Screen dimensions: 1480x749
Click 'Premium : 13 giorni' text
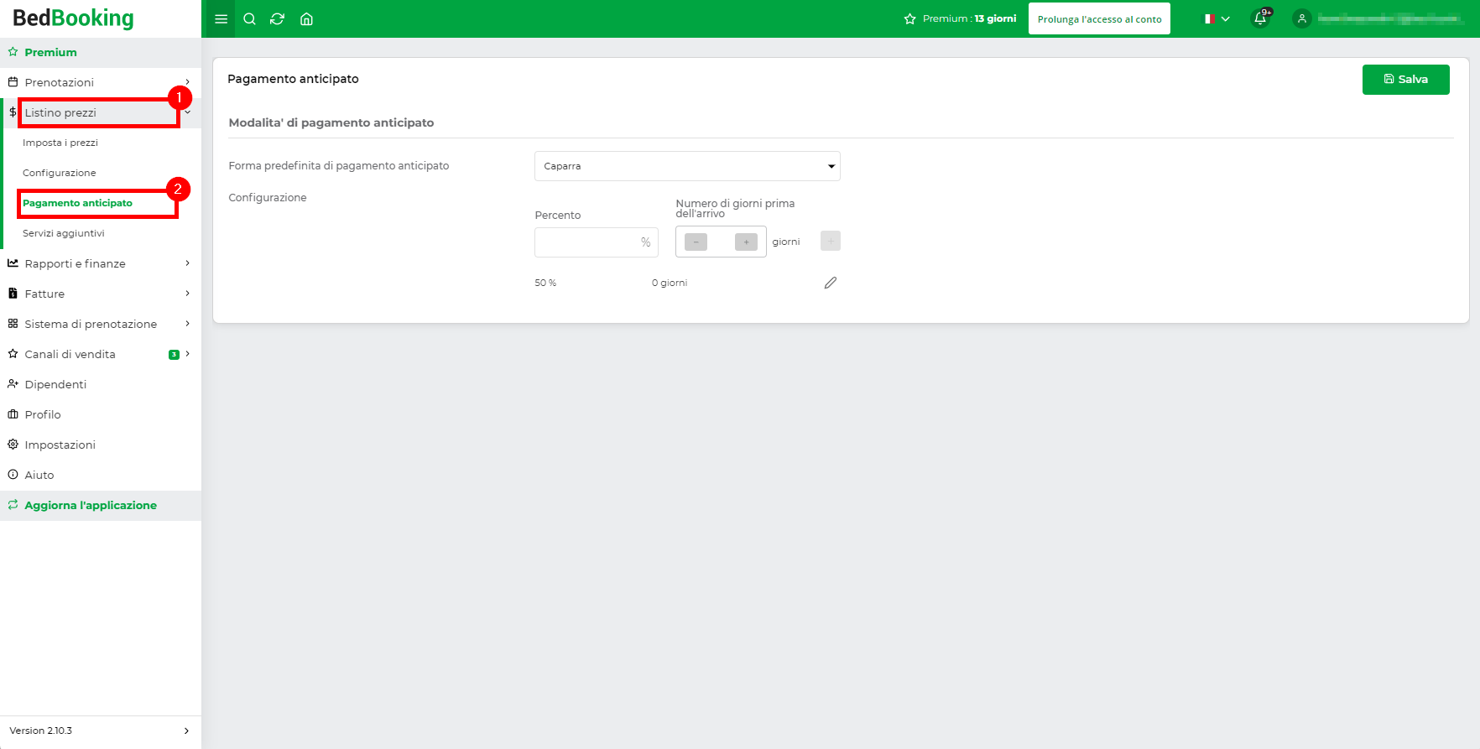tap(969, 18)
